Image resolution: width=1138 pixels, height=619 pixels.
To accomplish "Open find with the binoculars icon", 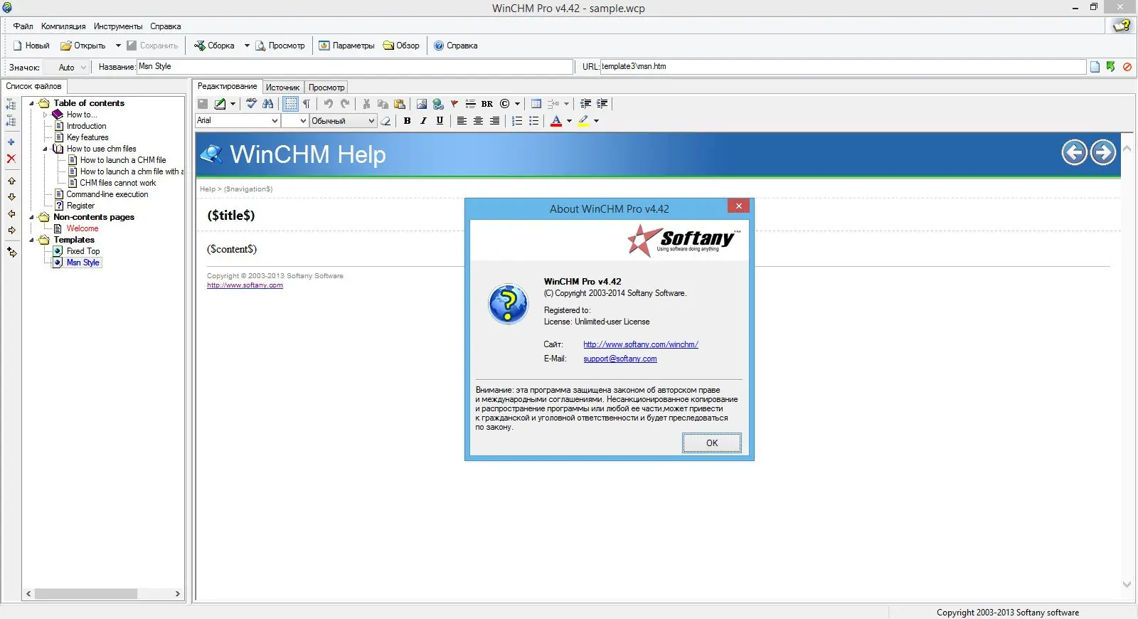I will 268,104.
